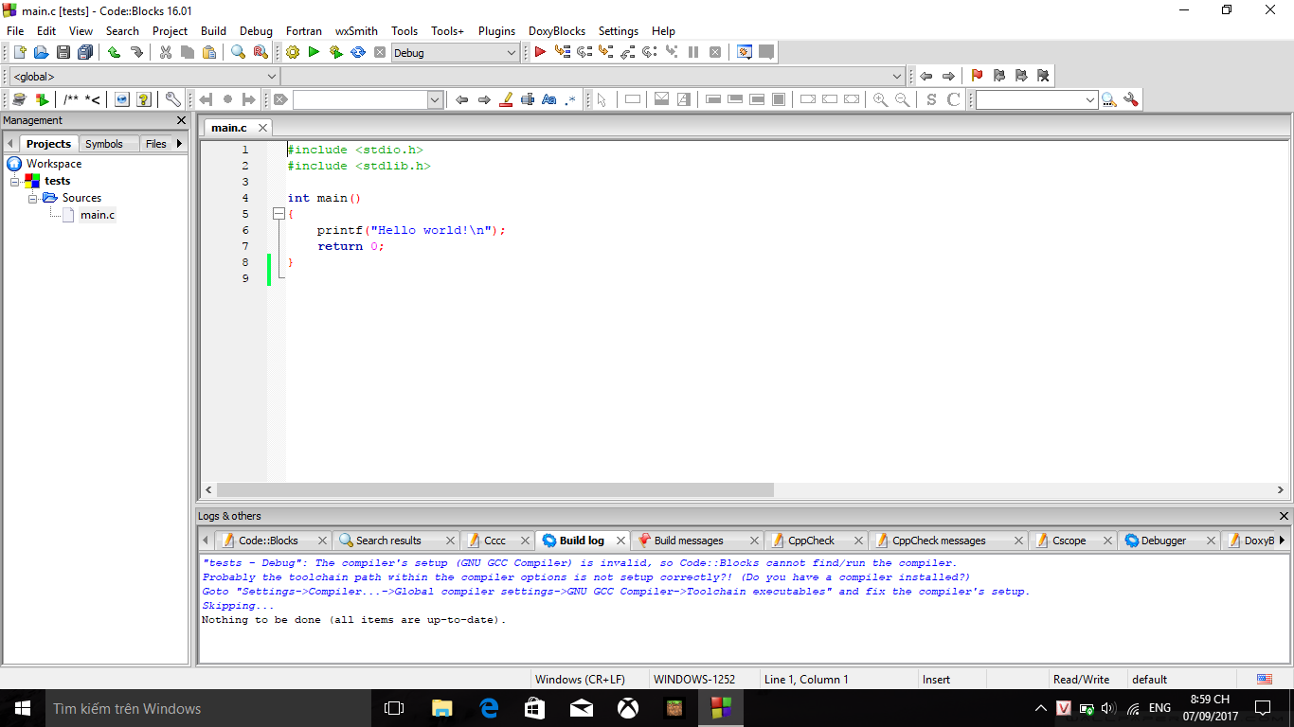The height and width of the screenshot is (727, 1294).
Task: Click the Windows search box on the taskbar
Action: [208, 708]
